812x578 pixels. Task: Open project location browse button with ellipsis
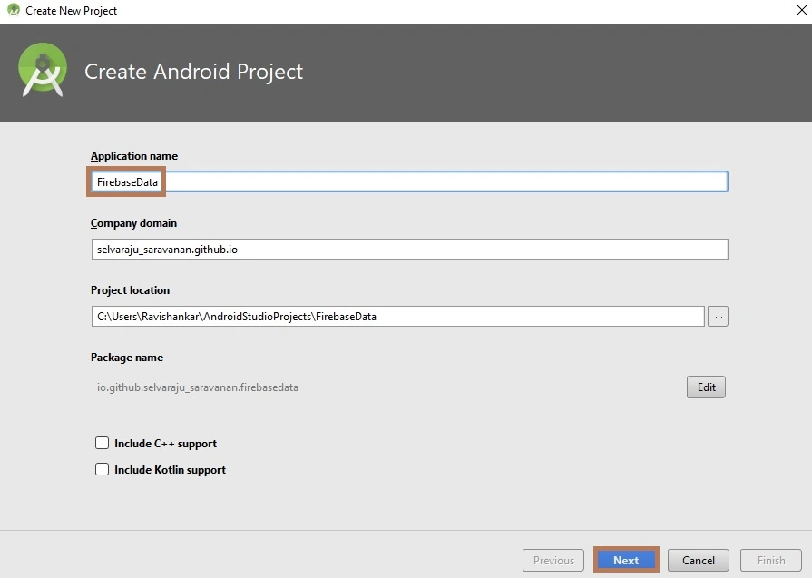pos(718,317)
